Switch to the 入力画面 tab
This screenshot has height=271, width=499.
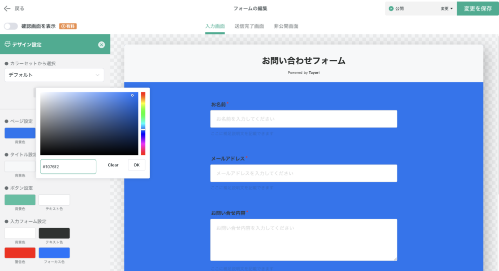point(215,26)
